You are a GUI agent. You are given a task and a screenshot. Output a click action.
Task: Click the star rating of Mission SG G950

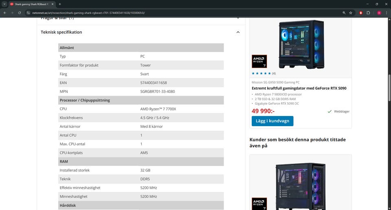pyautogui.click(x=261, y=74)
